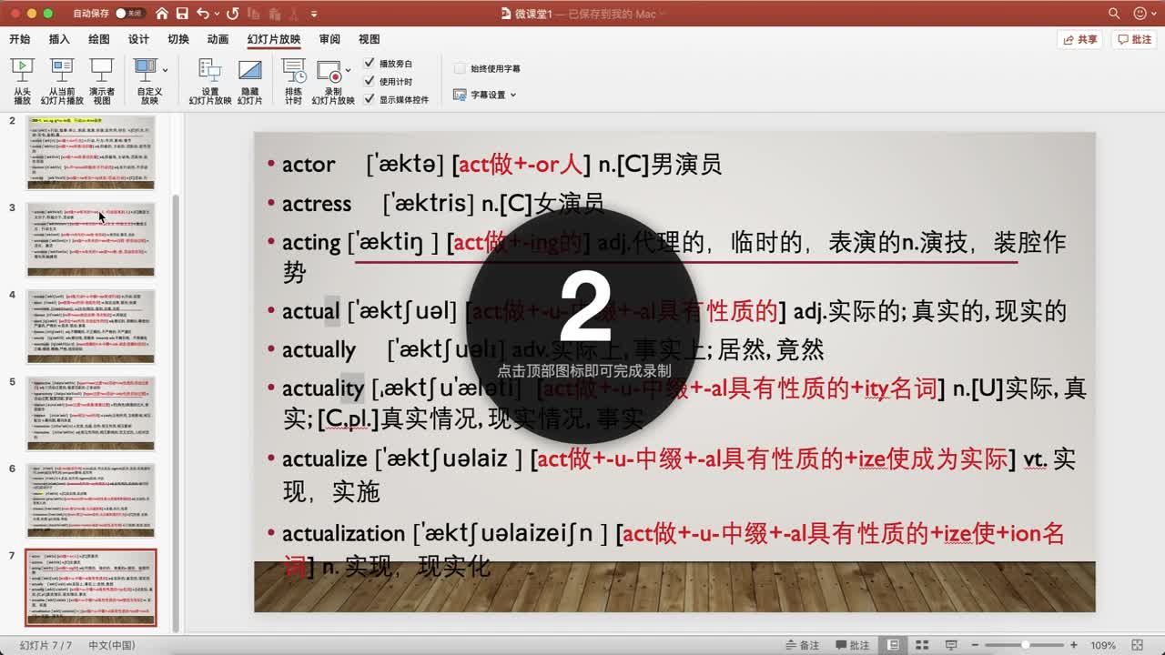The width and height of the screenshot is (1165, 655).
Task: Click the Redo/repeat icon
Action: (233, 14)
